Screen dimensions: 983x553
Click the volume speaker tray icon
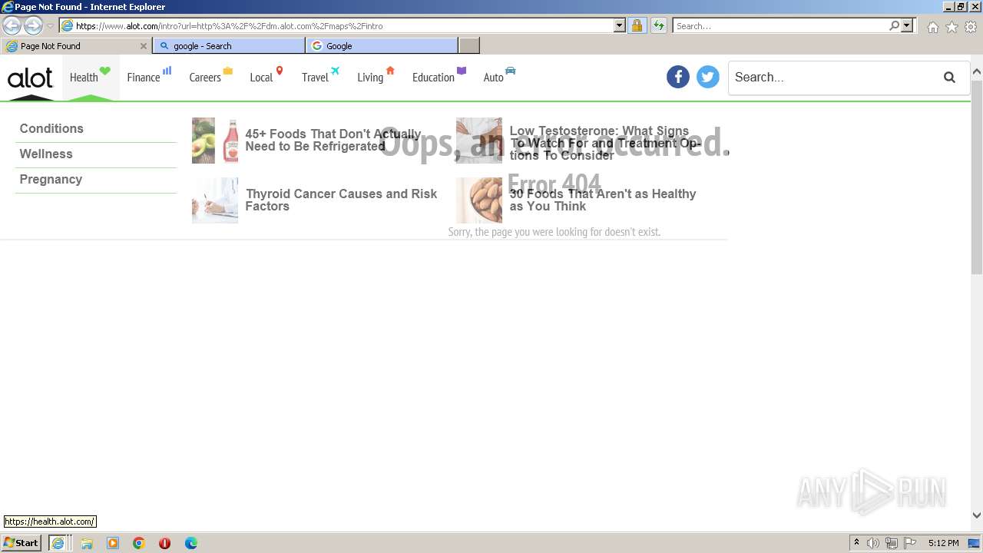point(873,543)
